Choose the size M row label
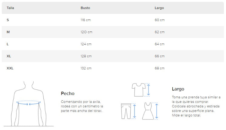 (8, 32)
